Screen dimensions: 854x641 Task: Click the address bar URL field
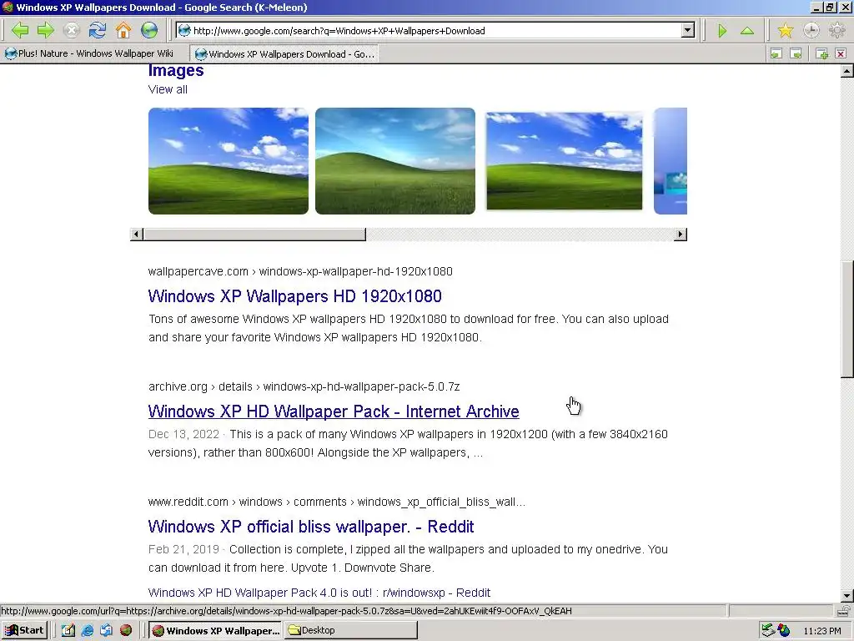coord(435,31)
